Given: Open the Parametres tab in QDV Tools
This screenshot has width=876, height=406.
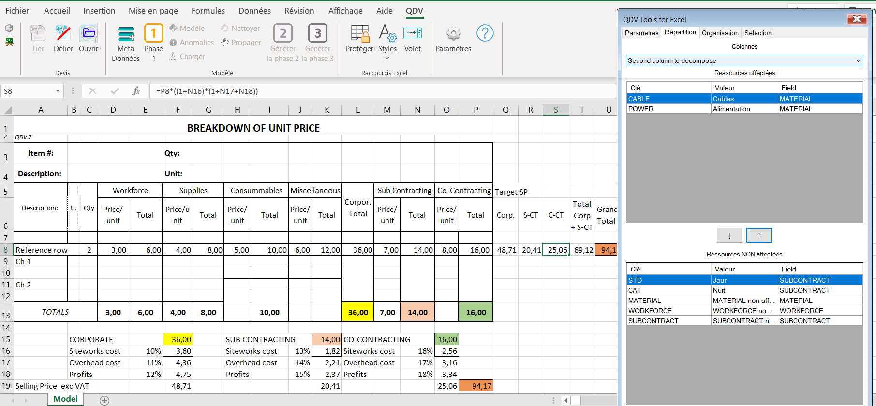Looking at the screenshot, I should pyautogui.click(x=641, y=33).
